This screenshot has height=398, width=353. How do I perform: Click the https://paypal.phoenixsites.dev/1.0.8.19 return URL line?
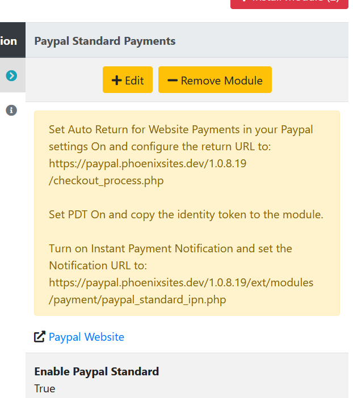point(148,163)
